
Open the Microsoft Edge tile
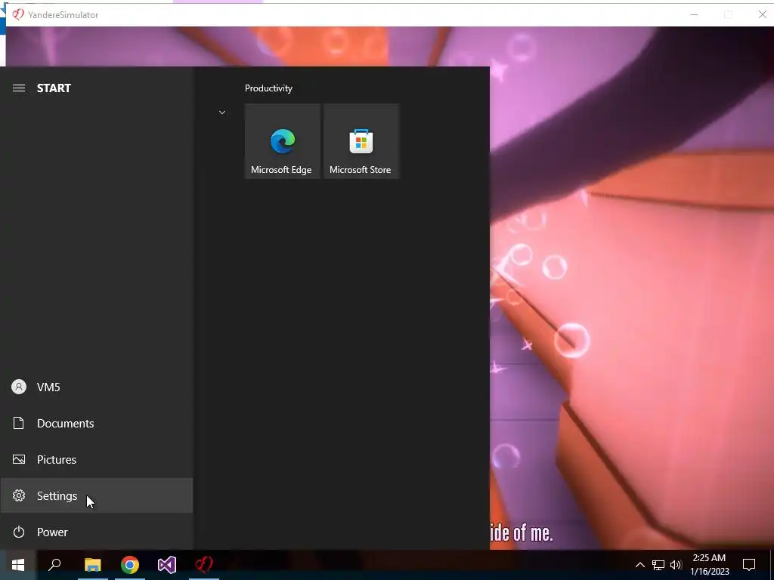pos(283,141)
